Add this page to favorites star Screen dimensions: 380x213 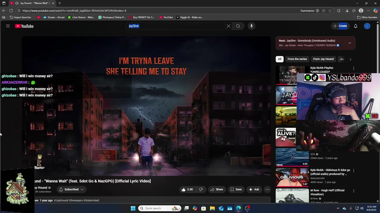pyautogui.click(x=330, y=11)
